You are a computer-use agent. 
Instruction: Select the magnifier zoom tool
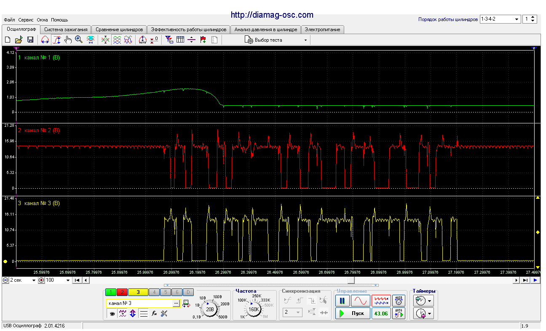click(79, 40)
